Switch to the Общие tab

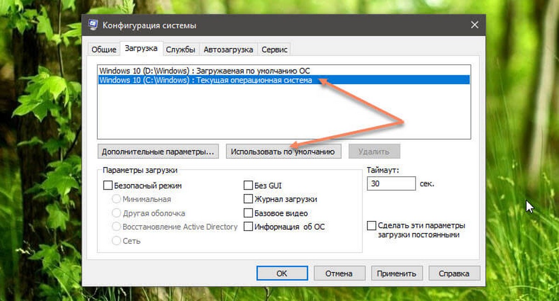(x=103, y=49)
